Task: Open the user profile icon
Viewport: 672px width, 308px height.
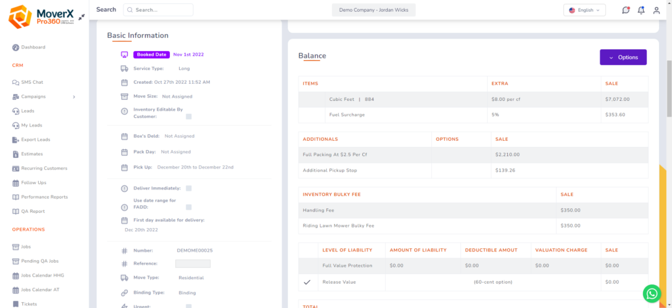Action: (x=656, y=10)
